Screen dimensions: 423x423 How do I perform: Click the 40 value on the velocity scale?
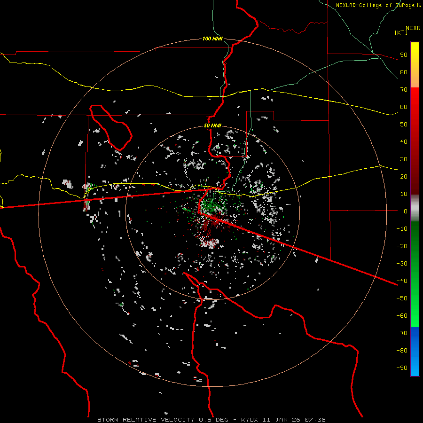point(404,142)
